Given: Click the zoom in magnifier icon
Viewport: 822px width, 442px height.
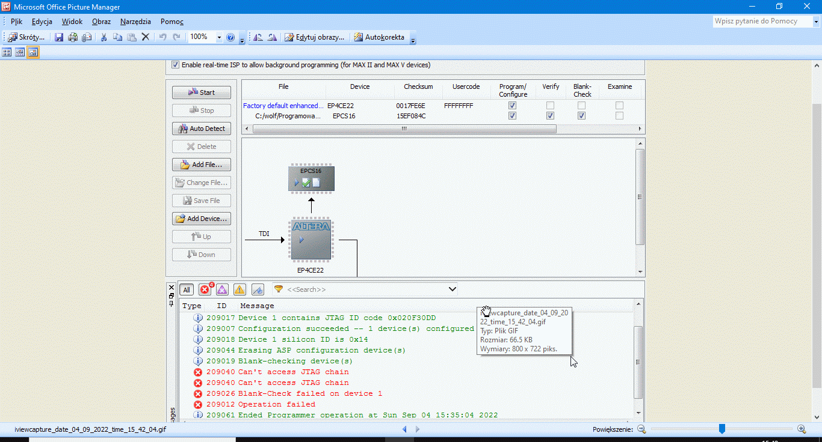Looking at the screenshot, I should pos(802,429).
